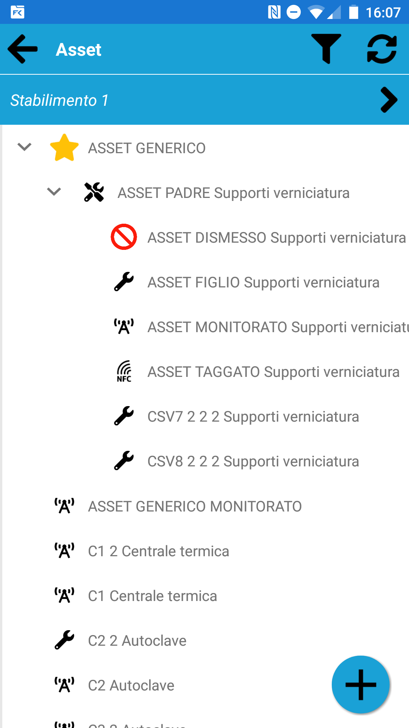
Task: Select the wrench icon next to C2 2 Autoclave
Action: click(64, 640)
